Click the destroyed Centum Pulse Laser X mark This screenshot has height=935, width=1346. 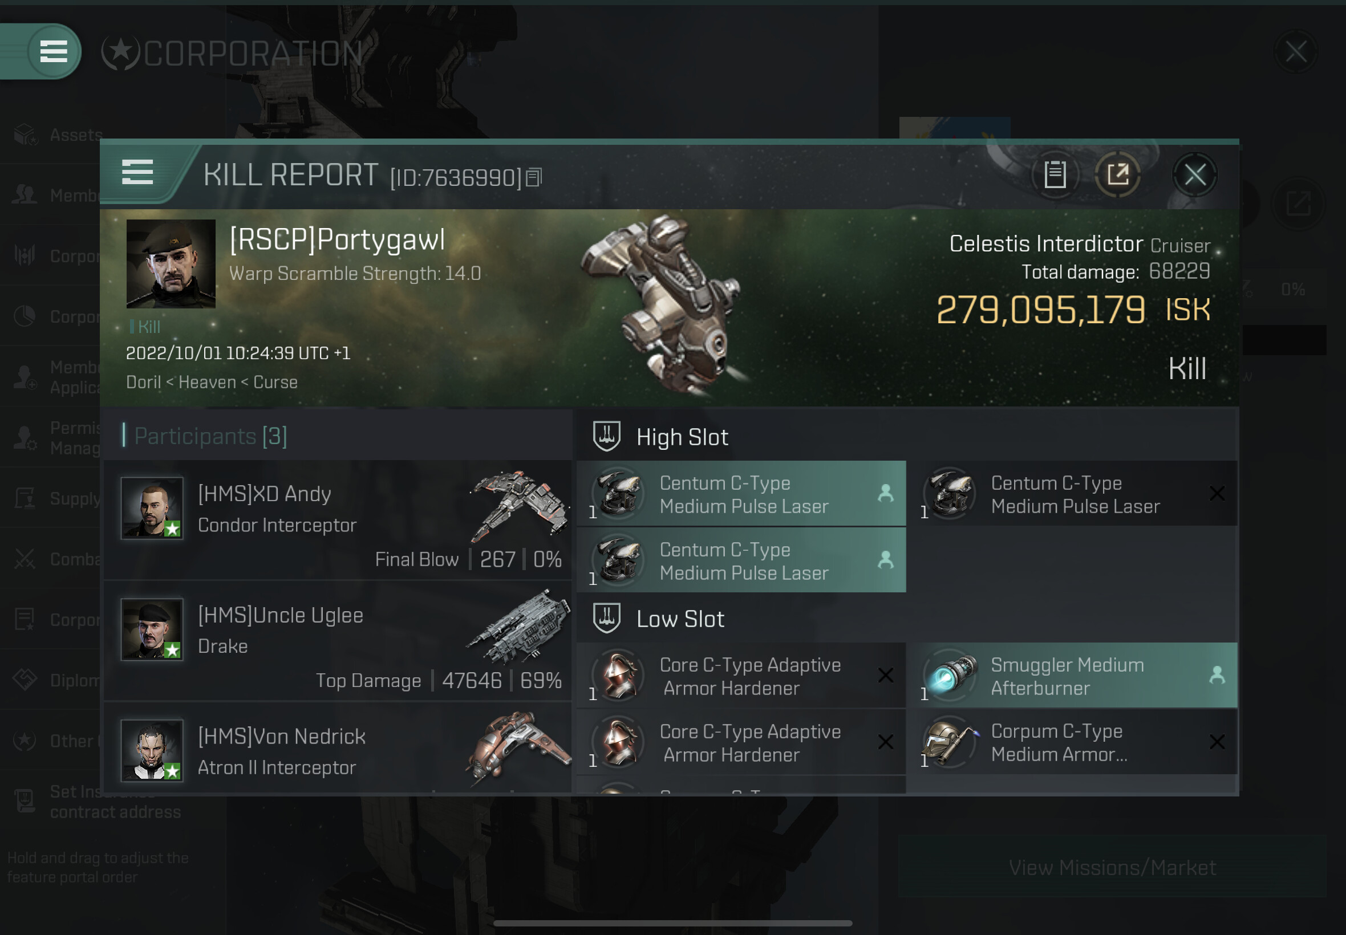click(x=1217, y=494)
